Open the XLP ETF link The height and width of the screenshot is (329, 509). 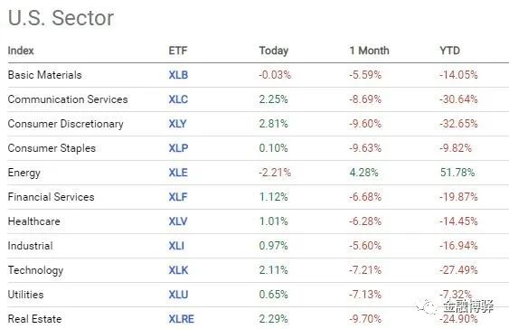click(178, 148)
